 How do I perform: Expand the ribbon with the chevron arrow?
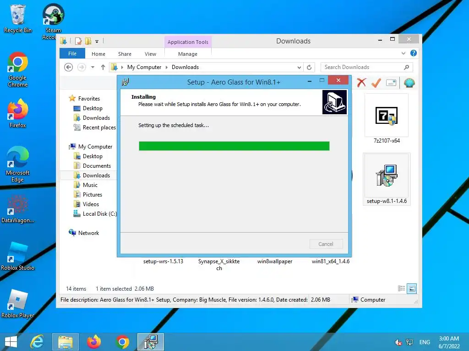[404, 53]
